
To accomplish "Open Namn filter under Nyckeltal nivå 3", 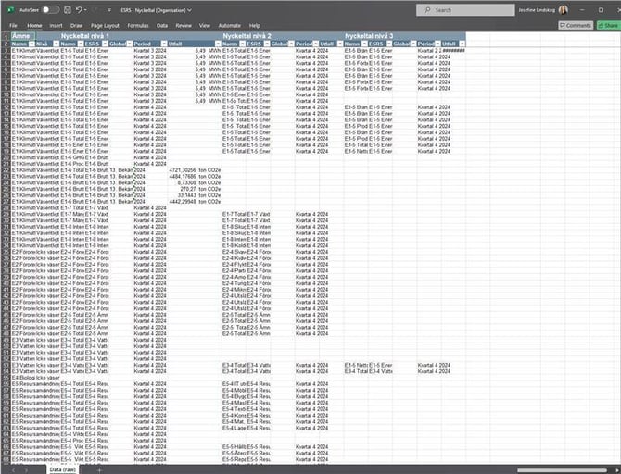I will (364, 44).
